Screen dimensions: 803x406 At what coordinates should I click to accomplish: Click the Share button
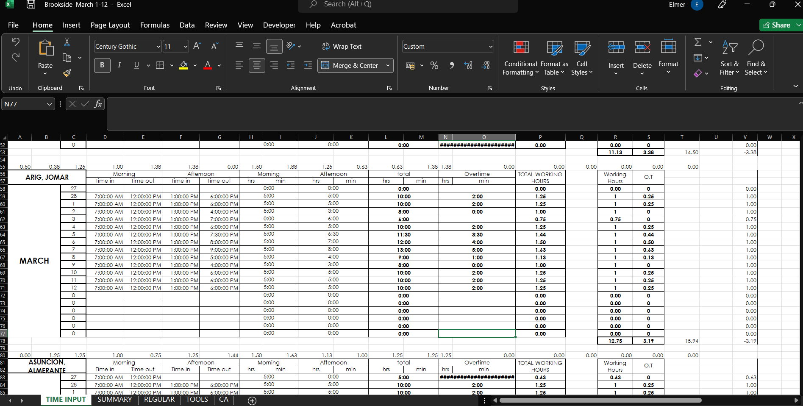(x=777, y=25)
